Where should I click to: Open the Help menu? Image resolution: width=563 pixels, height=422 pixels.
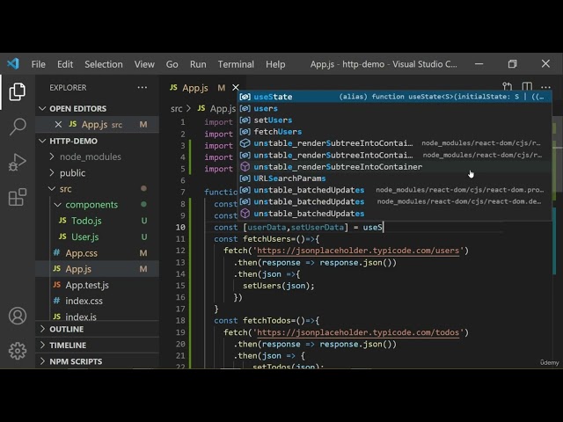[x=275, y=64]
